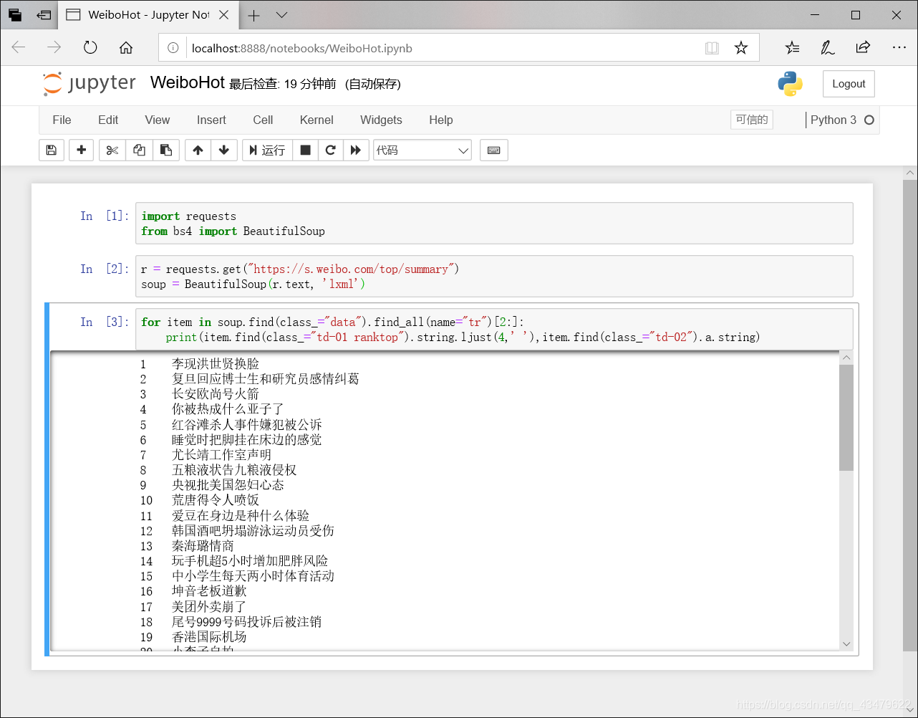
Task: Click the Jupyter logo
Action: point(89,84)
